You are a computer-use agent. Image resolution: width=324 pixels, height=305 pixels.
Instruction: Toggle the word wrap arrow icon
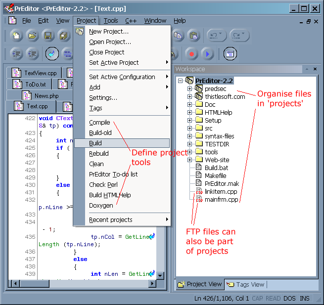coord(52,54)
